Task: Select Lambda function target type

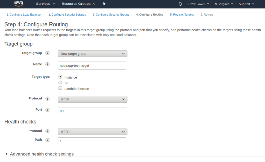Action: (60, 89)
